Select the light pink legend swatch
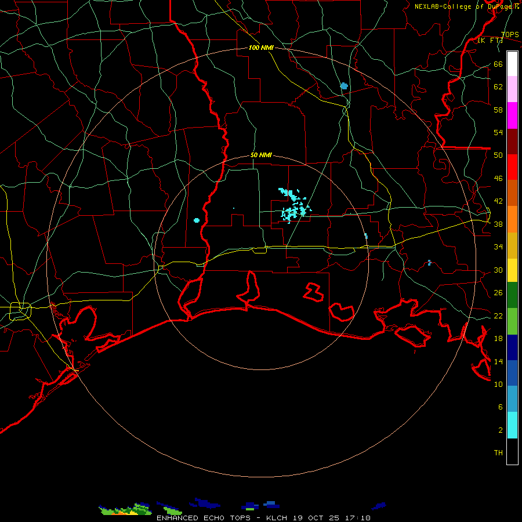Screen dimensions: 522x522 tap(512, 89)
